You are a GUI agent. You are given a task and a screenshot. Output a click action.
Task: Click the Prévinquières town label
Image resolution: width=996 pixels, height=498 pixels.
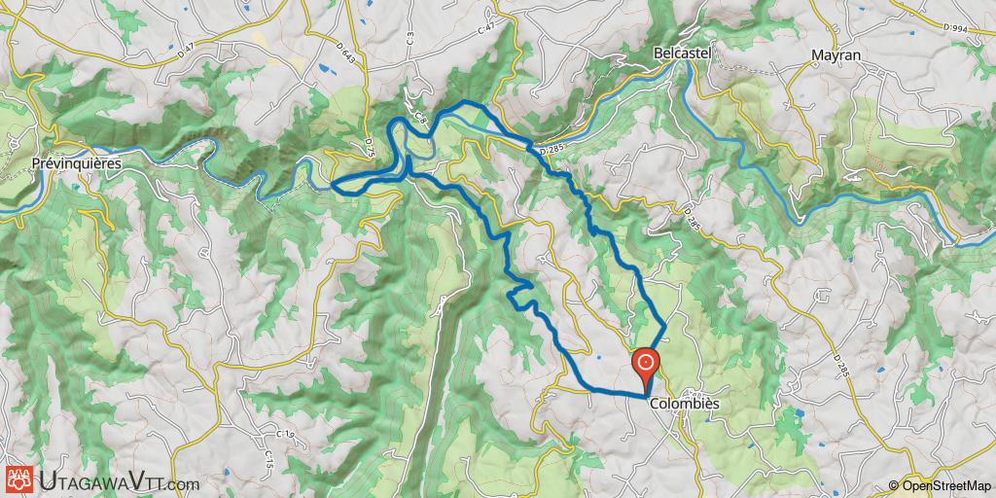(x=77, y=163)
